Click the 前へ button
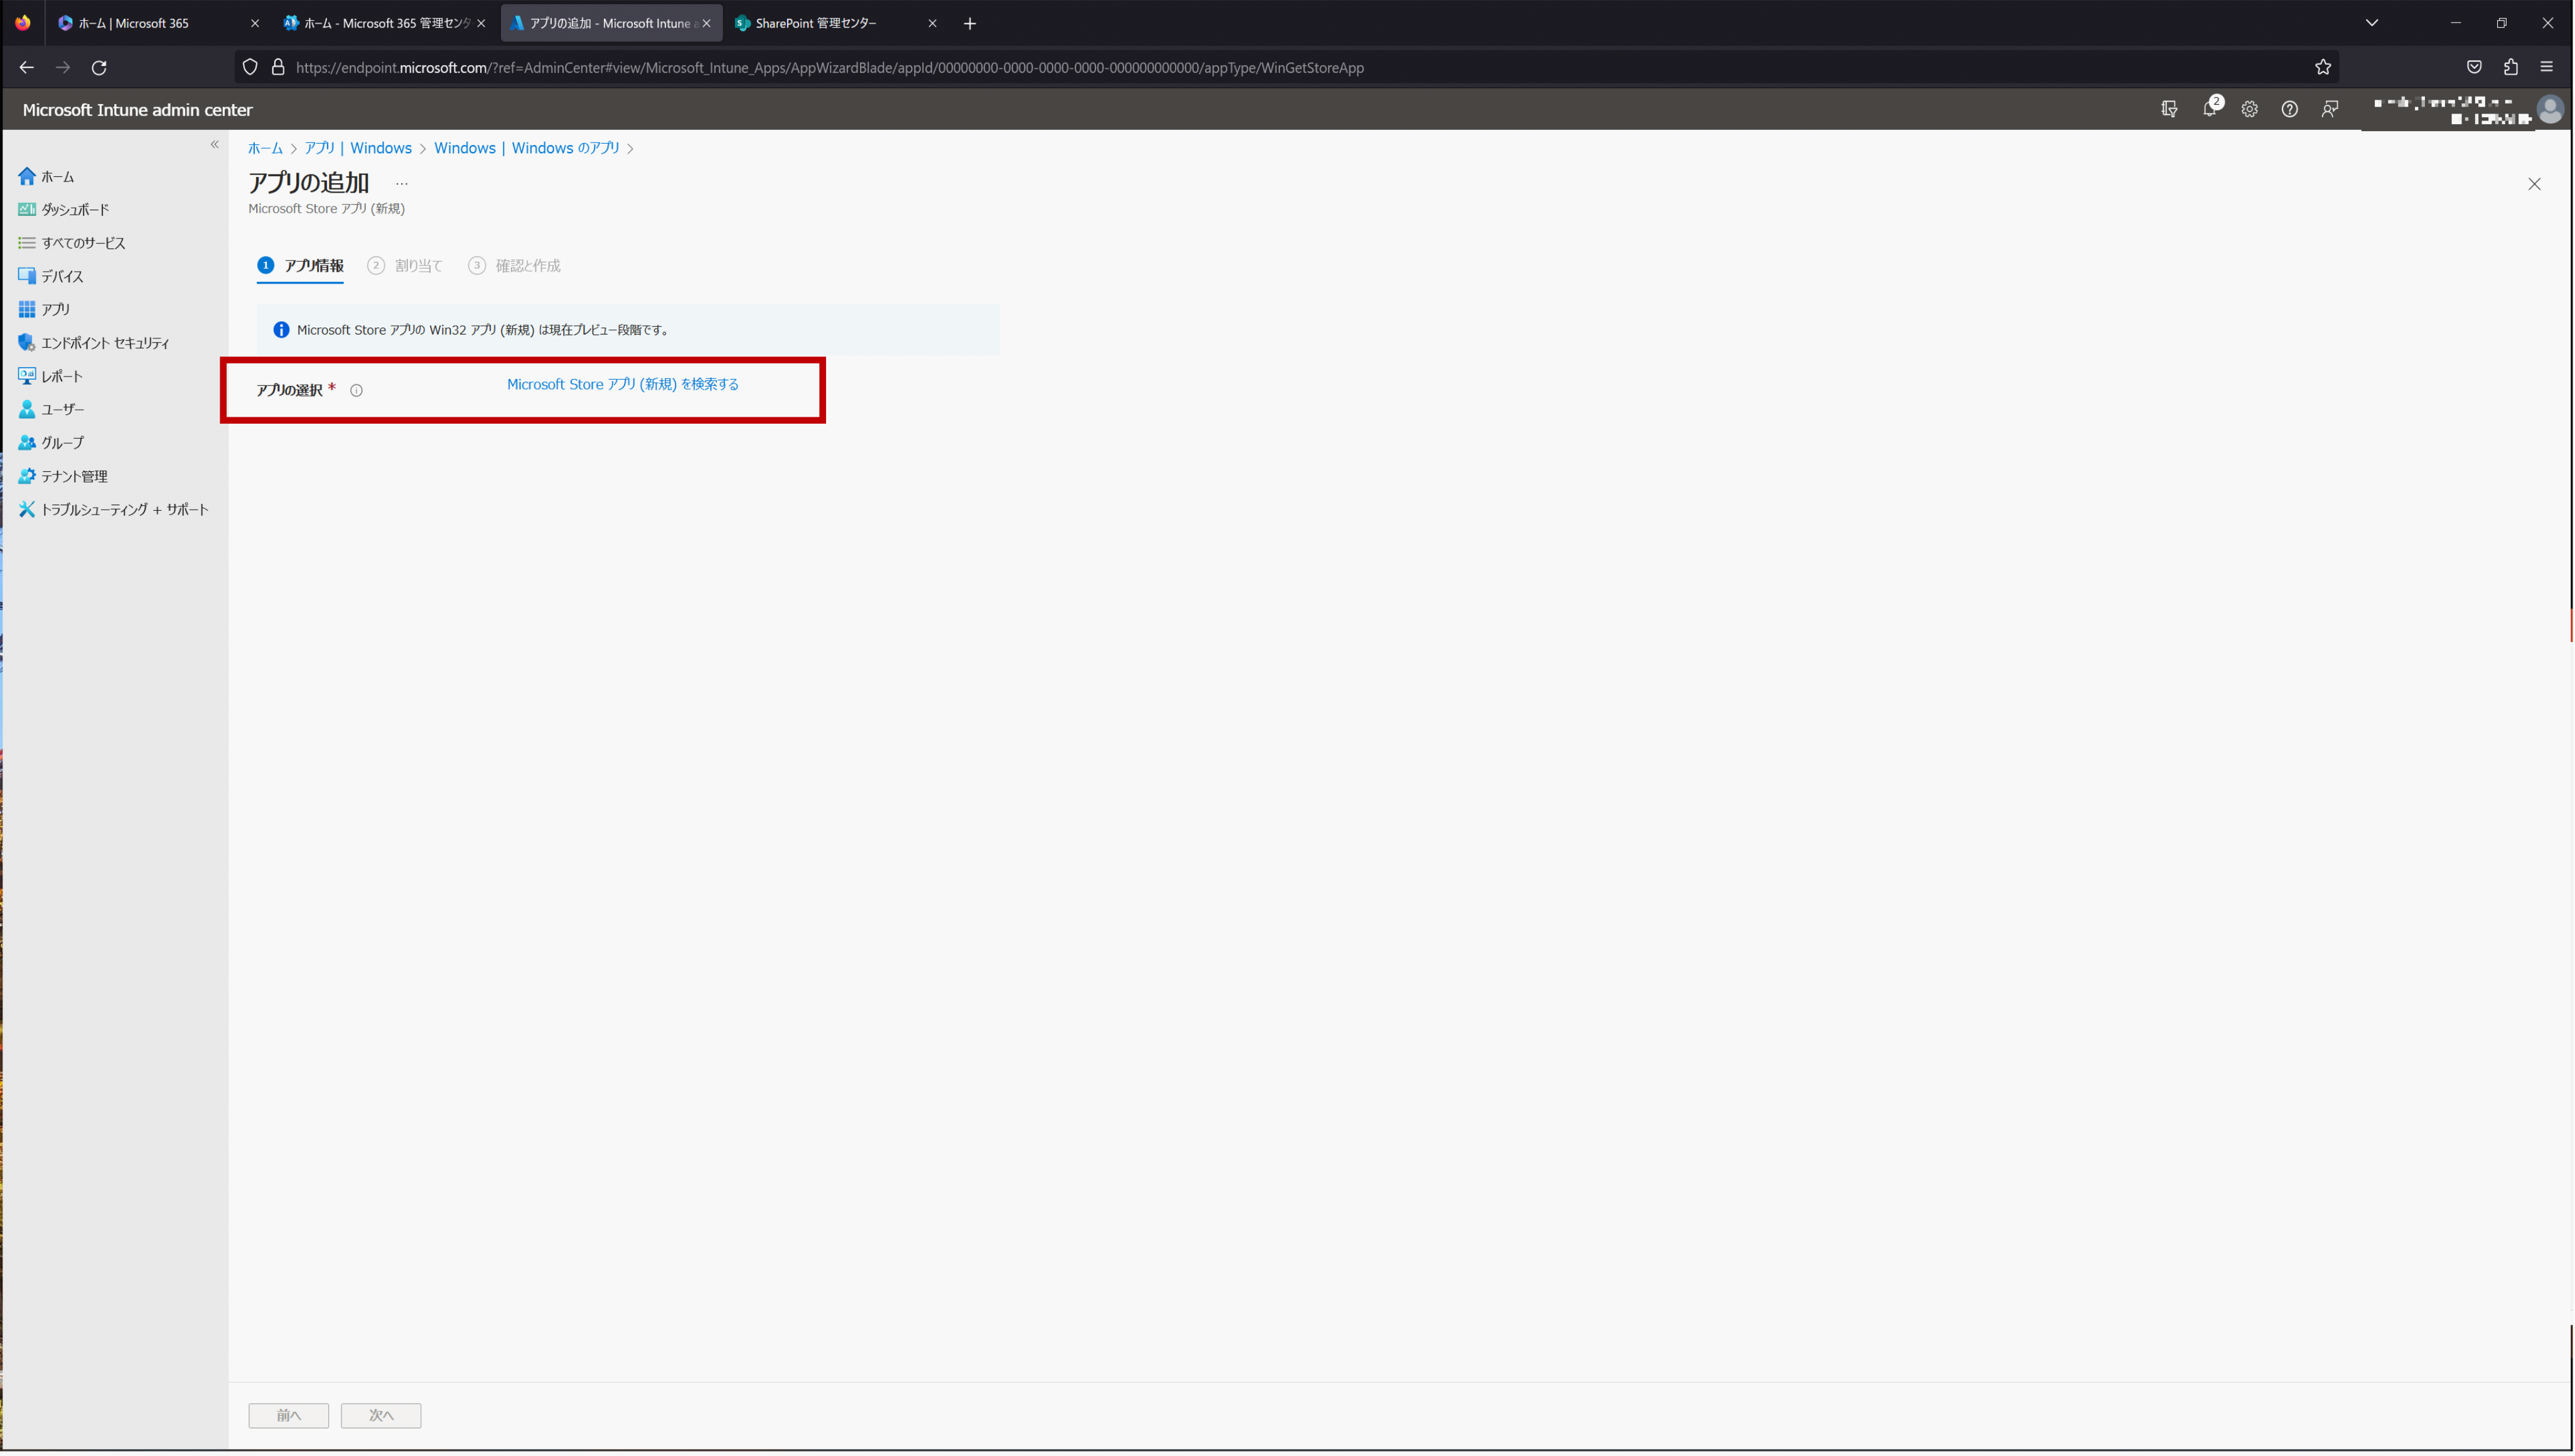Image resolution: width=2575 pixels, height=1456 pixels. (289, 1415)
